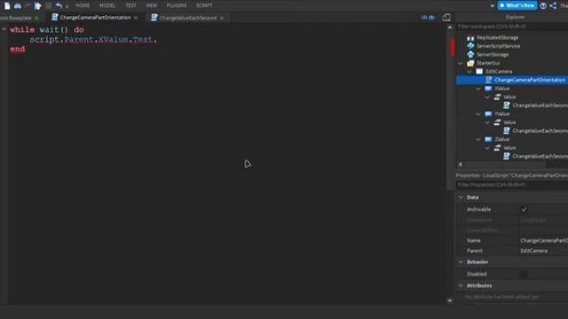Collapse the Attributes properties section

(461, 285)
